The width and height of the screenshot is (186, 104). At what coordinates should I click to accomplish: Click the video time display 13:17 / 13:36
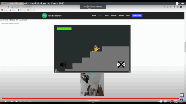[x=26, y=101]
